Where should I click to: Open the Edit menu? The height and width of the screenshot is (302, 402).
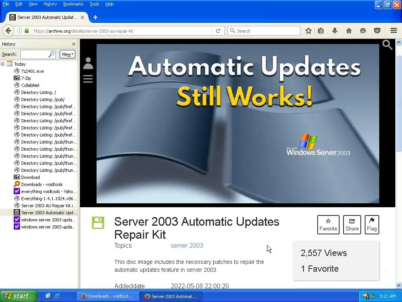[x=19, y=4]
